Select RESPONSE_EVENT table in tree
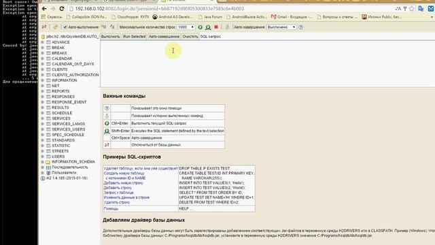Viewport: 435px width, 245px height. click(x=69, y=102)
